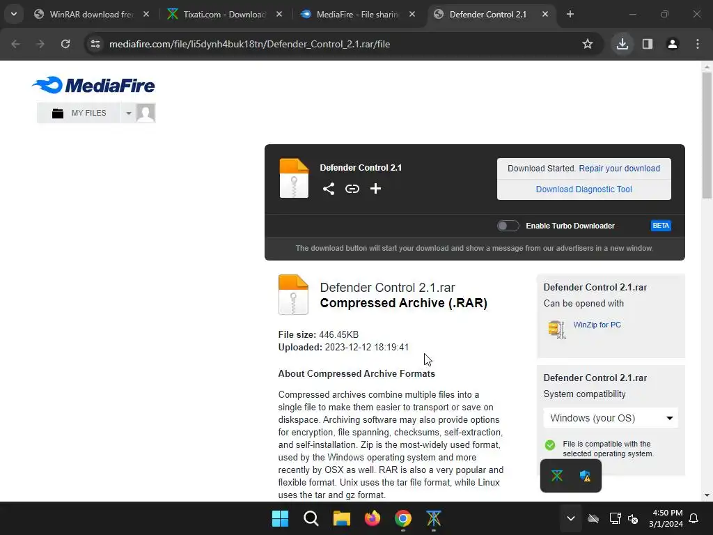Open the Chrome three-dot menu
The image size is (713, 535).
point(698,44)
